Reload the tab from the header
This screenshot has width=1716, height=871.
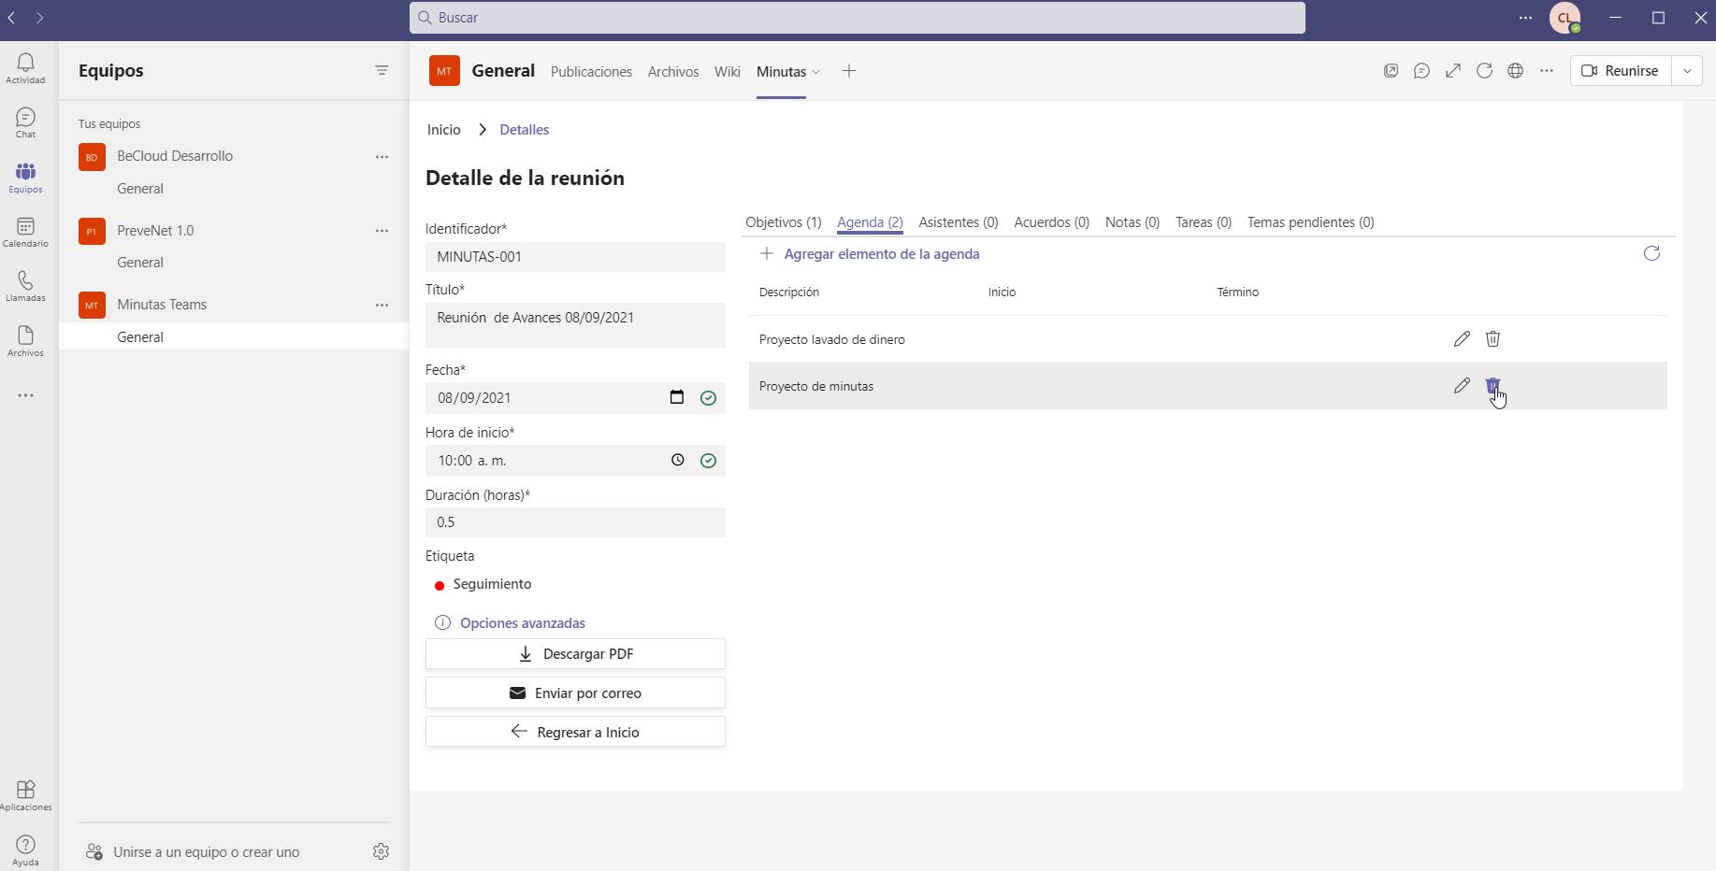click(1484, 71)
